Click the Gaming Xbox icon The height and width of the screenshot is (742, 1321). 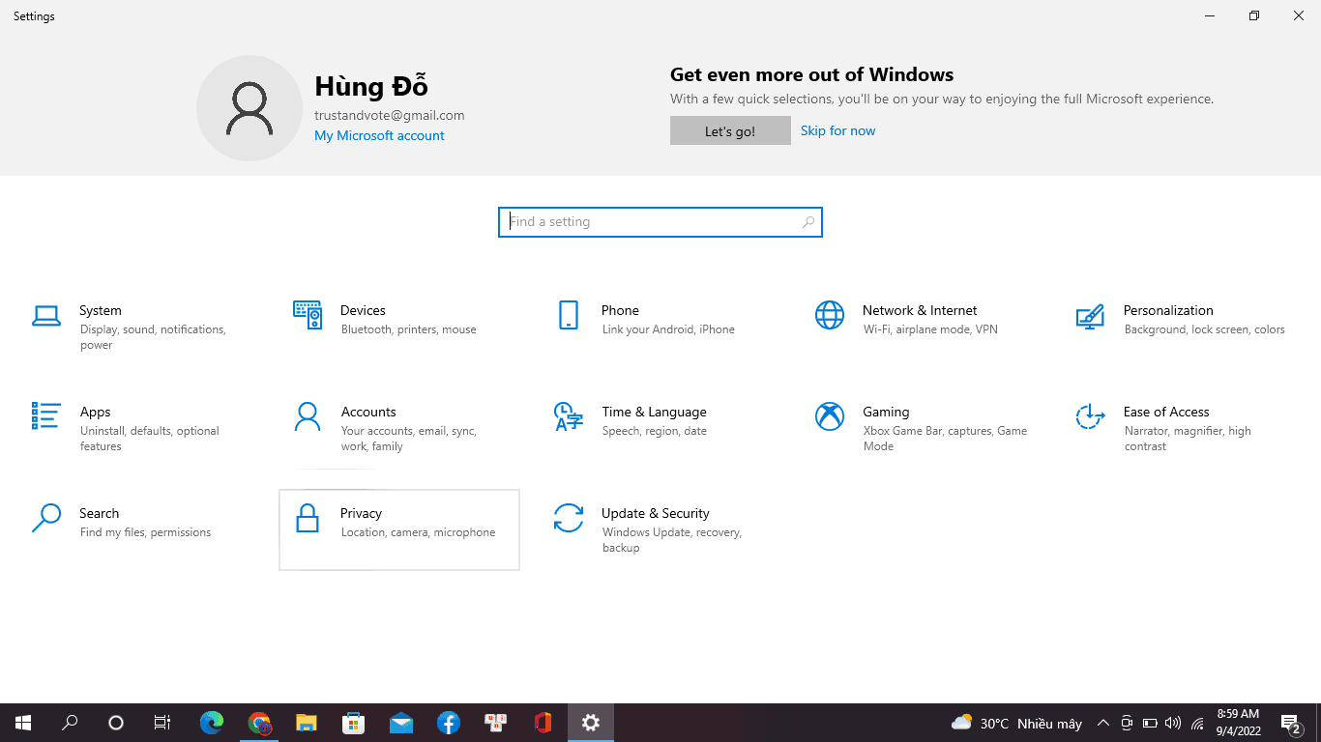coord(830,416)
